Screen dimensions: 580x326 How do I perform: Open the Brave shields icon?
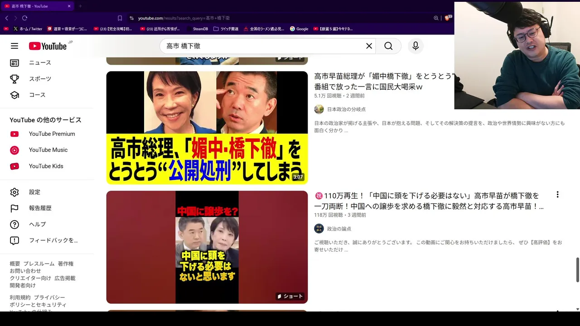[448, 18]
